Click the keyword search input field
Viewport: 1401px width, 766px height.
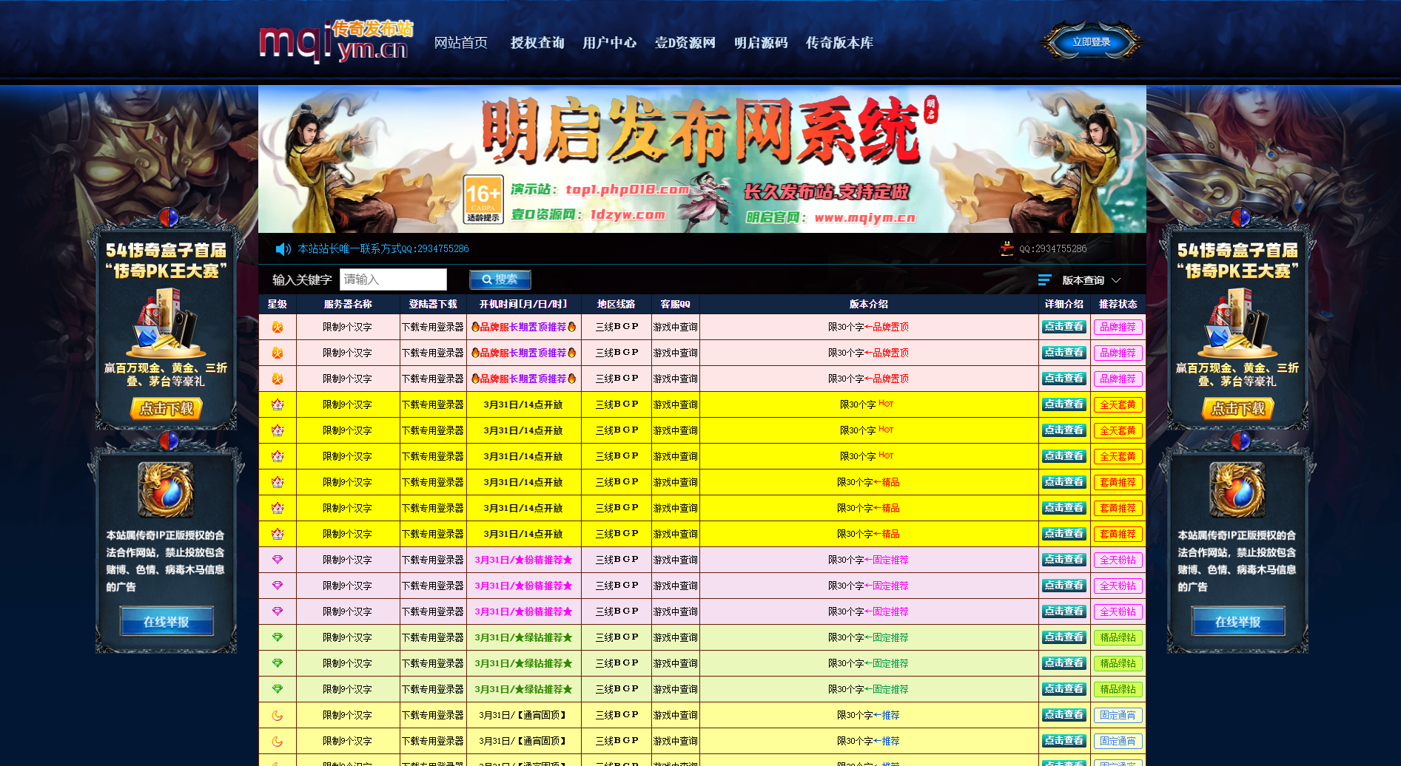[393, 279]
